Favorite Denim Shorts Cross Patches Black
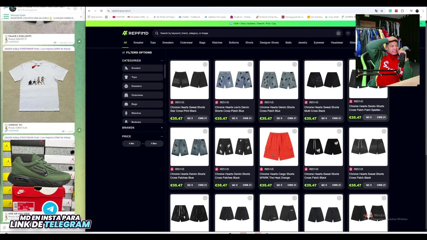Screen dimensions: 427x240 [250, 131]
